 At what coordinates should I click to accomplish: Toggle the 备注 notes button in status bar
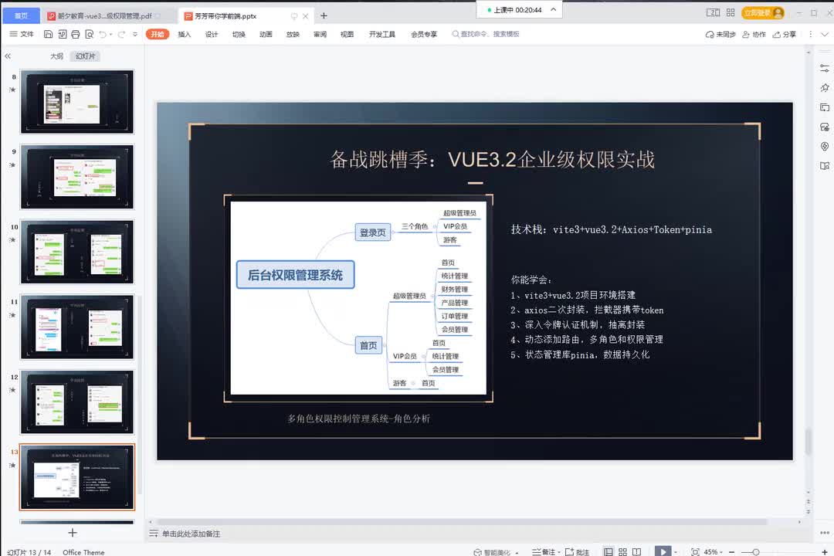coord(546,552)
